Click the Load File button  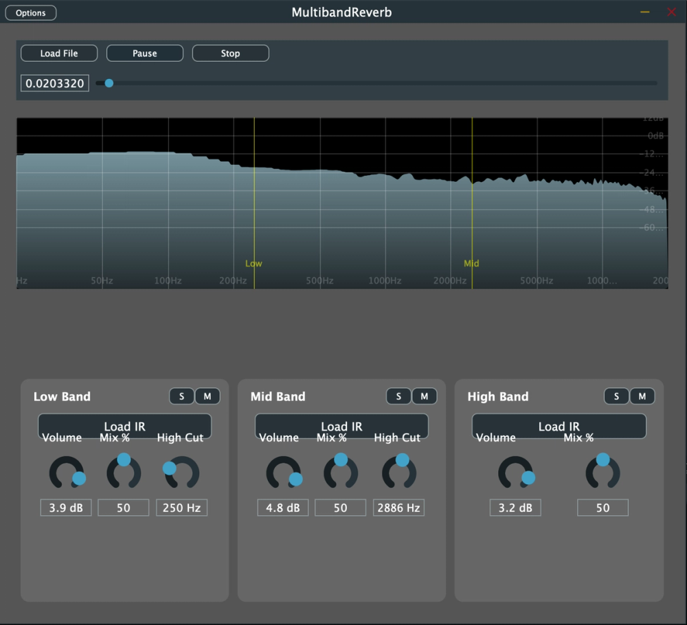[x=59, y=54]
